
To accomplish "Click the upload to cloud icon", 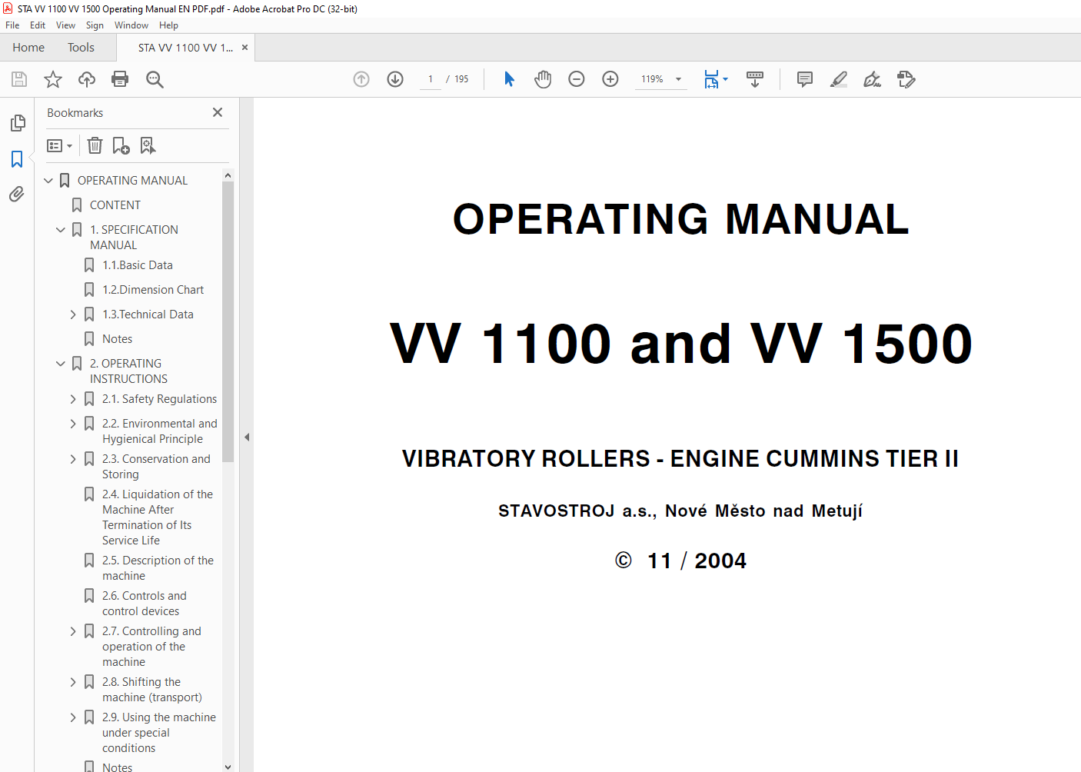I will (87, 79).
